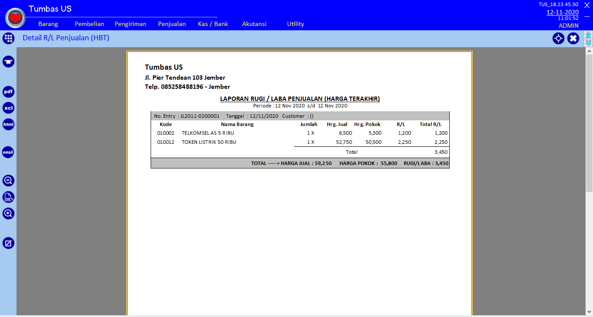Screen dimensions: 593x317
Task: Zoom in the report preview
Action: pos(9,213)
